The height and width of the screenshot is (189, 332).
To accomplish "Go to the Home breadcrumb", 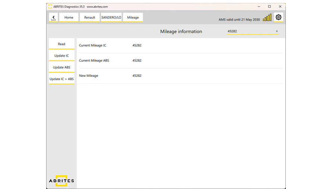I will pyautogui.click(x=69, y=17).
